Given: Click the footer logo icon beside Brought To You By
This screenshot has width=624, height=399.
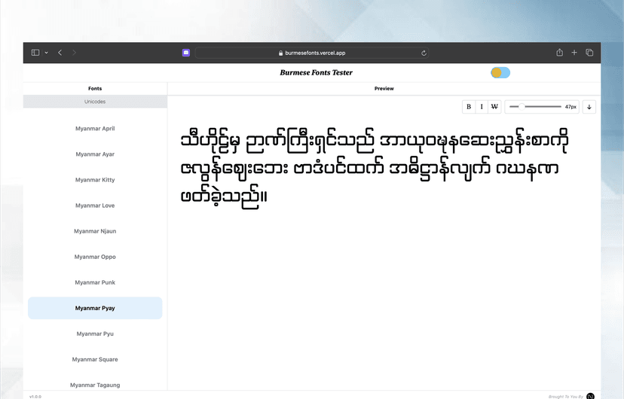Looking at the screenshot, I should click(x=591, y=396).
